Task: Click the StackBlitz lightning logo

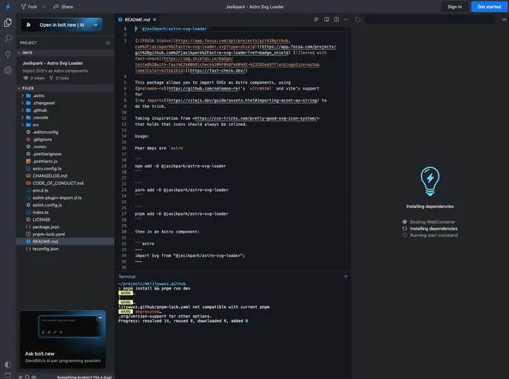Action: coord(8,7)
